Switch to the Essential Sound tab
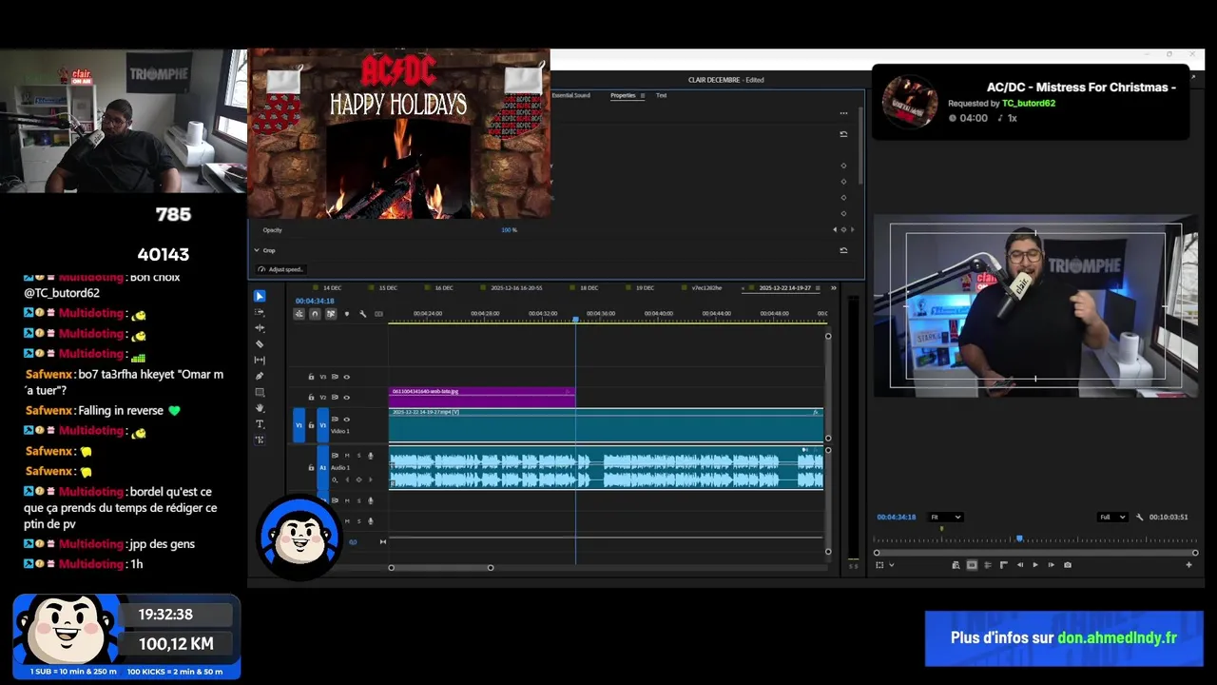This screenshot has height=685, width=1217. (x=570, y=95)
